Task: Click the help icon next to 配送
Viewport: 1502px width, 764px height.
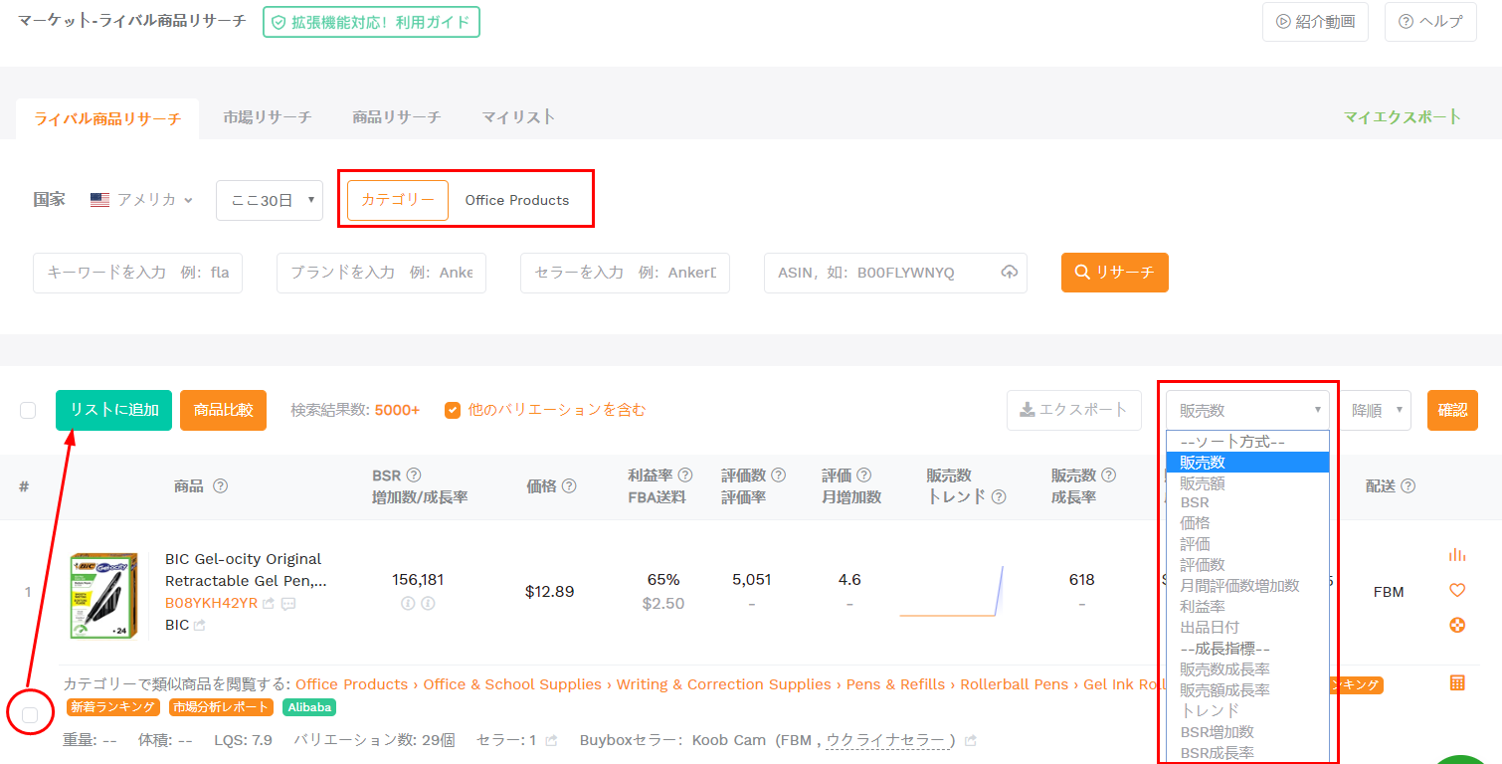Action: (x=1408, y=486)
